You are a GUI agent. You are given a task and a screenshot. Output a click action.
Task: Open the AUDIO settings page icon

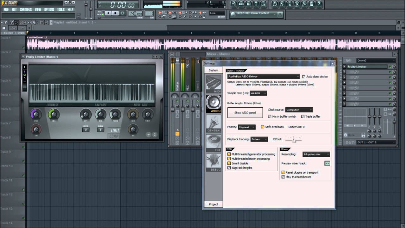click(x=214, y=104)
